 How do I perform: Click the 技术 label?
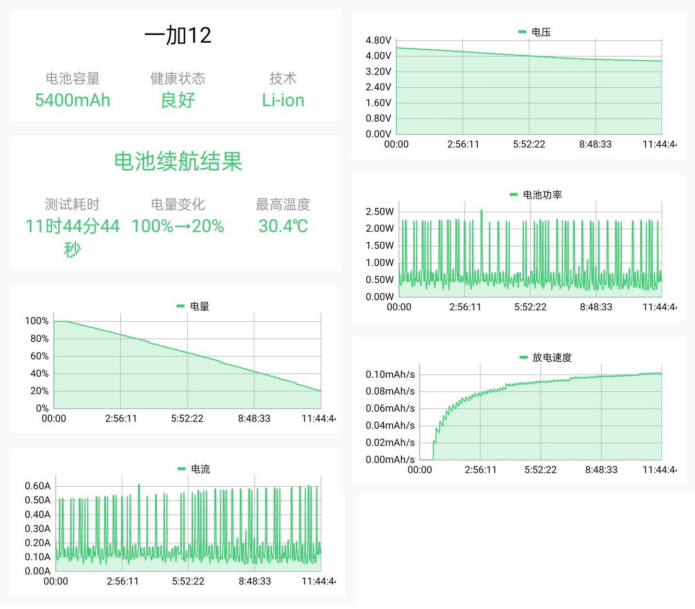click(283, 78)
